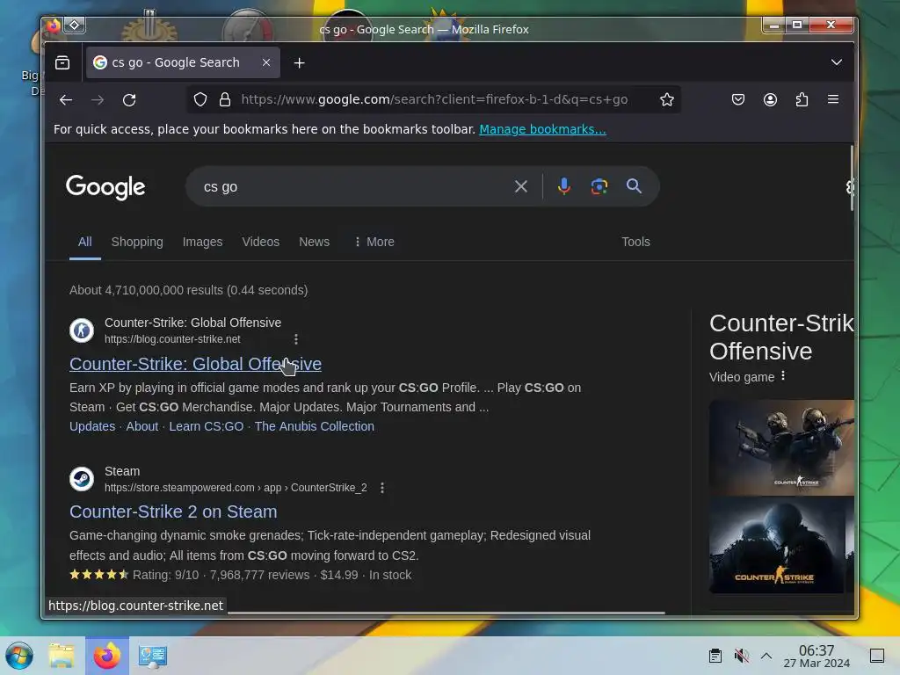Open the About sitelink
Screen dimensions: 900x675
pyautogui.click(x=142, y=426)
